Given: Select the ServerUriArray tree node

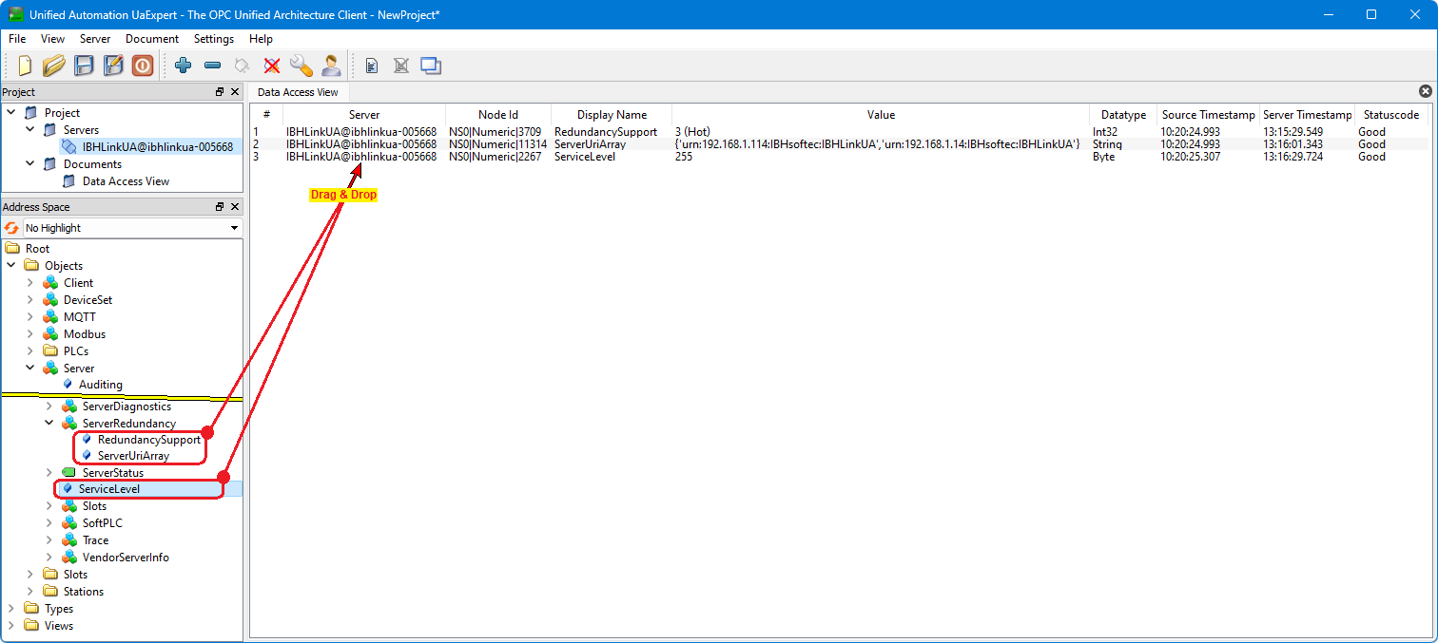Looking at the screenshot, I should 133,456.
